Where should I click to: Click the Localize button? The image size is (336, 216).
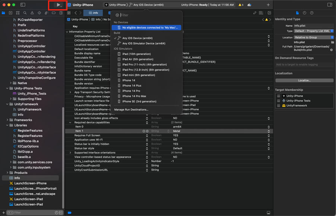pyautogui.click(x=304, y=80)
